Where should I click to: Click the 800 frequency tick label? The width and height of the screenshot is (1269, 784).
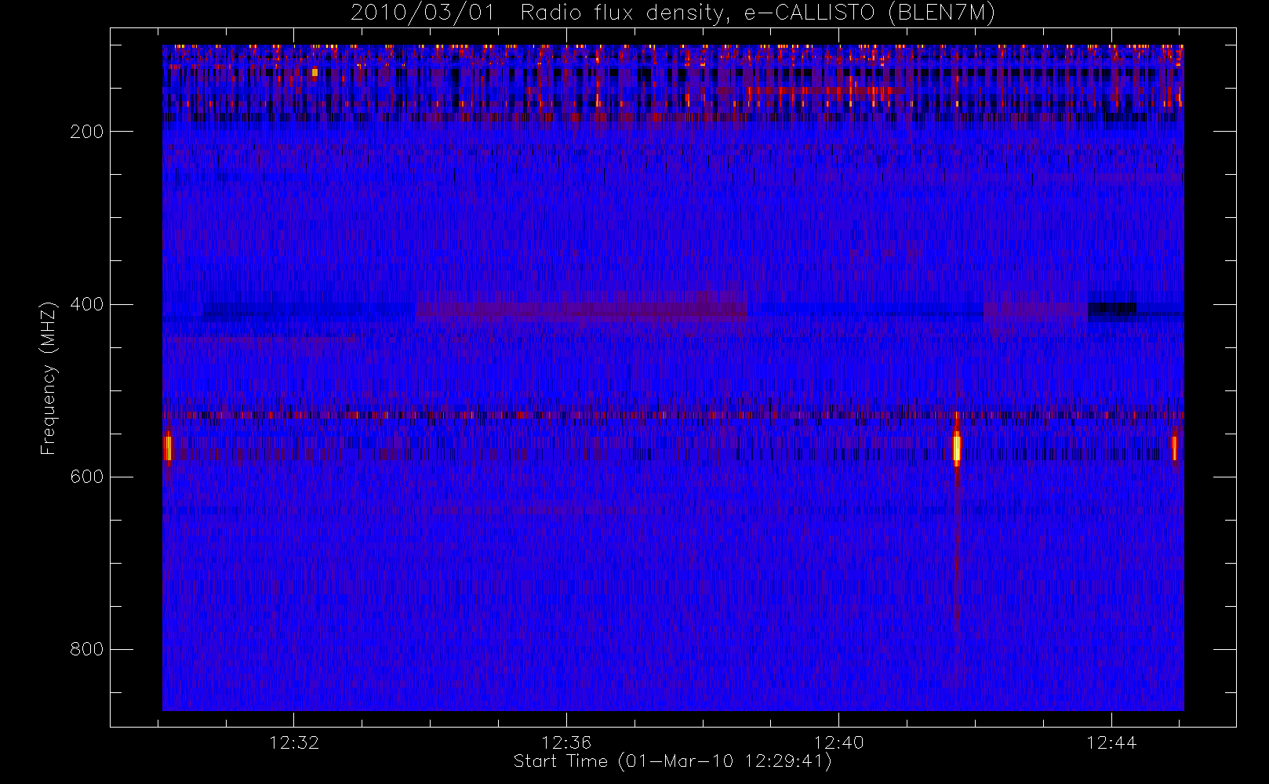click(x=86, y=649)
